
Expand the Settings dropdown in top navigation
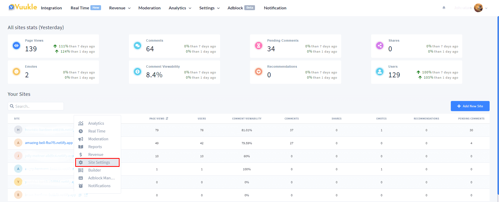(x=209, y=8)
